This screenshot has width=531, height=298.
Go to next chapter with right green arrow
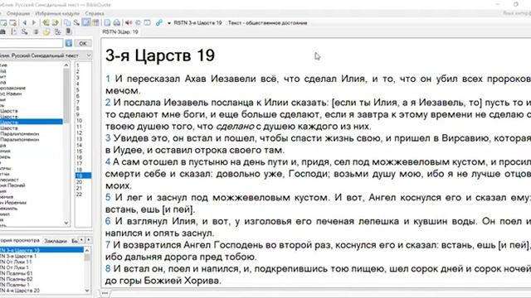point(56,22)
